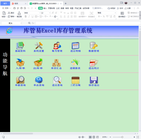Click the 保存退出 floppy disk icon
This screenshot has width=141, height=139.
94,80
